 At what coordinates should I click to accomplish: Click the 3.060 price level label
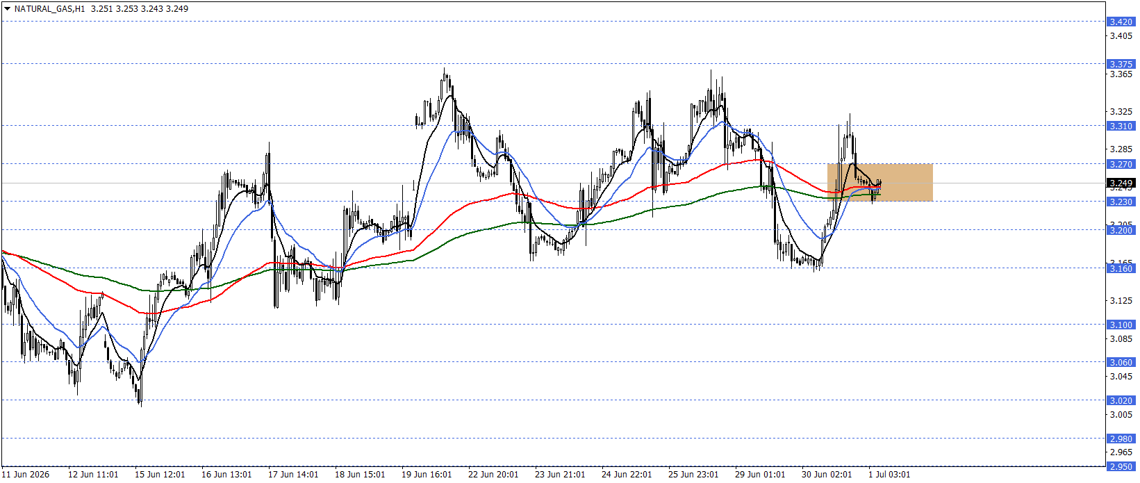[x=1121, y=363]
